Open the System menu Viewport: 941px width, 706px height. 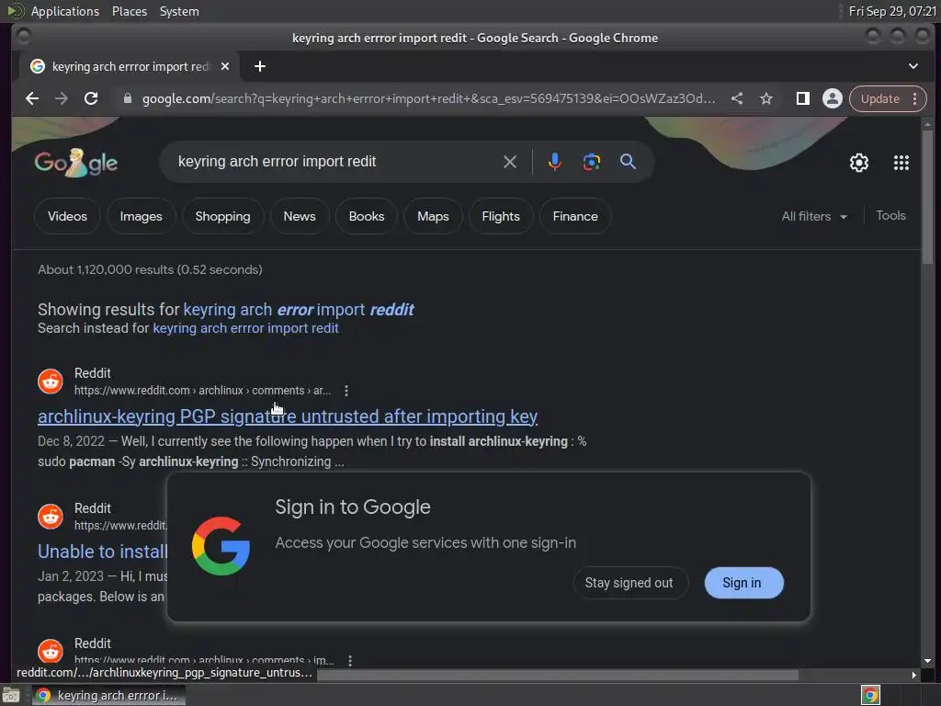[179, 11]
